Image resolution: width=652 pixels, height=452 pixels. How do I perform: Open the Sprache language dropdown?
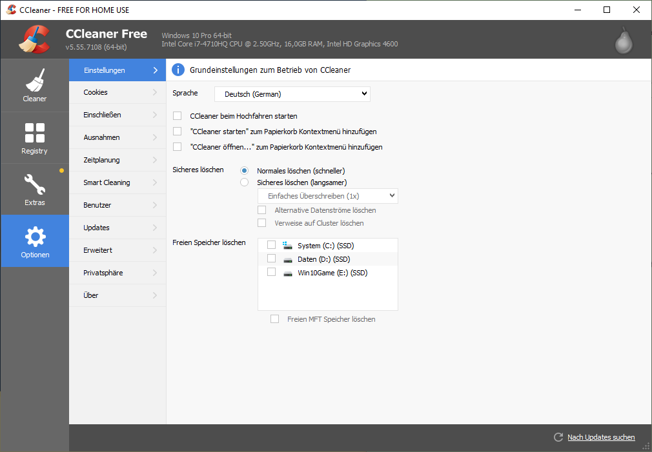[292, 94]
